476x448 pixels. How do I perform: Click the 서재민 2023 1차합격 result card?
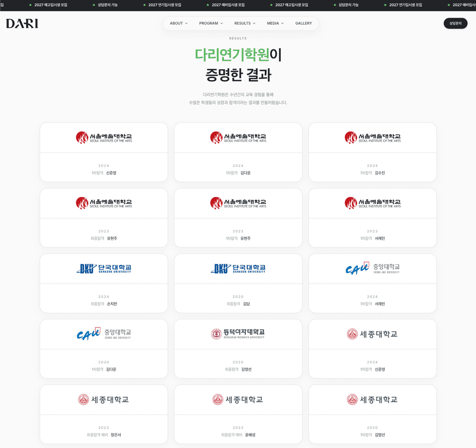[x=372, y=218]
